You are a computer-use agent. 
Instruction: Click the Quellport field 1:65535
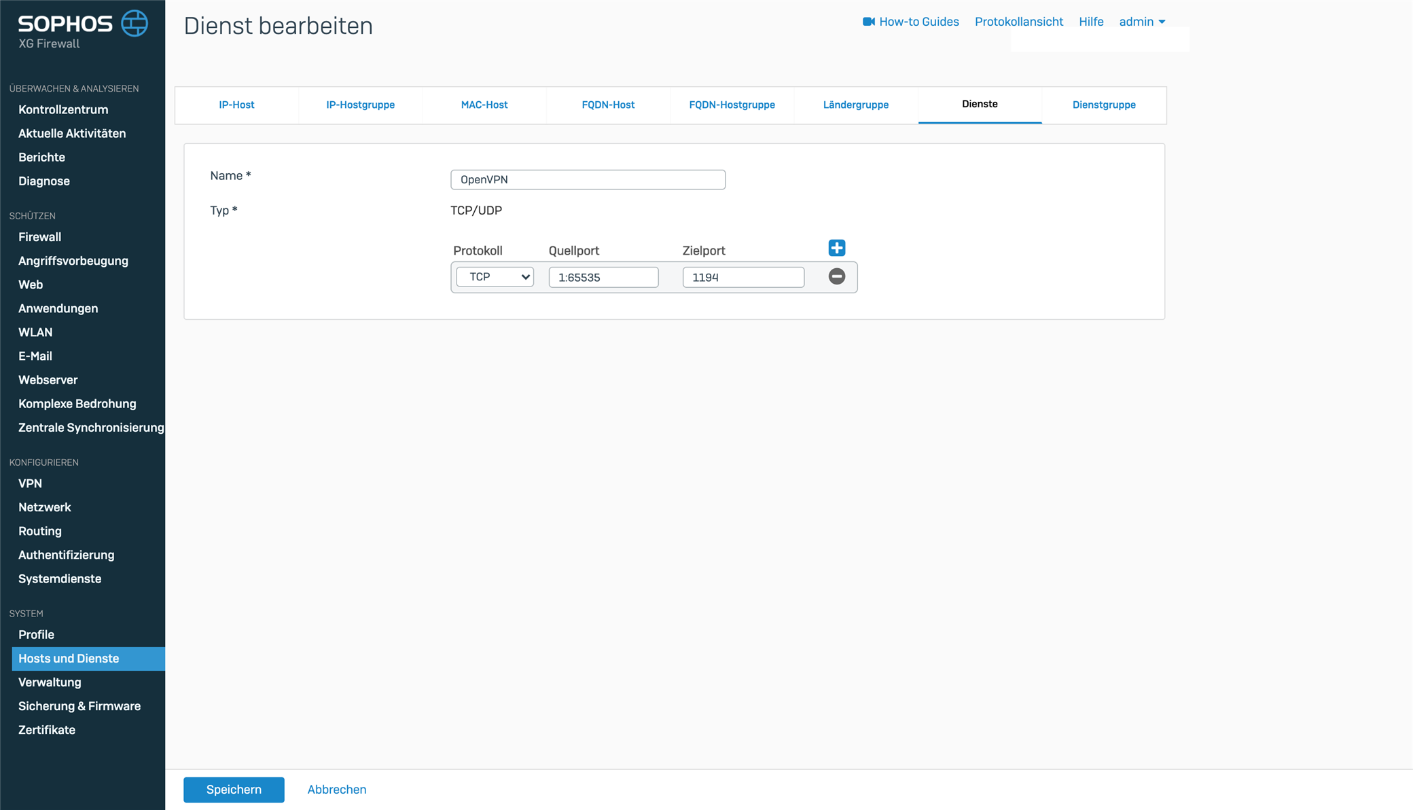[603, 277]
